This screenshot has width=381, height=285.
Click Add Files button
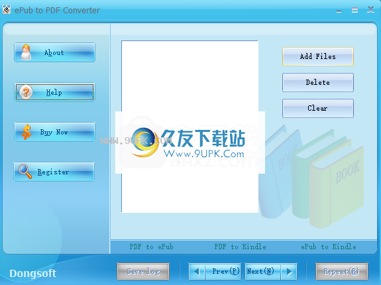click(x=318, y=56)
